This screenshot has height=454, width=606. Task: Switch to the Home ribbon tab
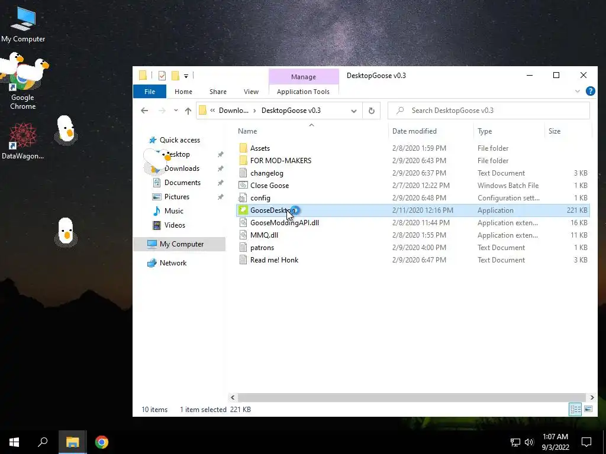[x=183, y=92]
